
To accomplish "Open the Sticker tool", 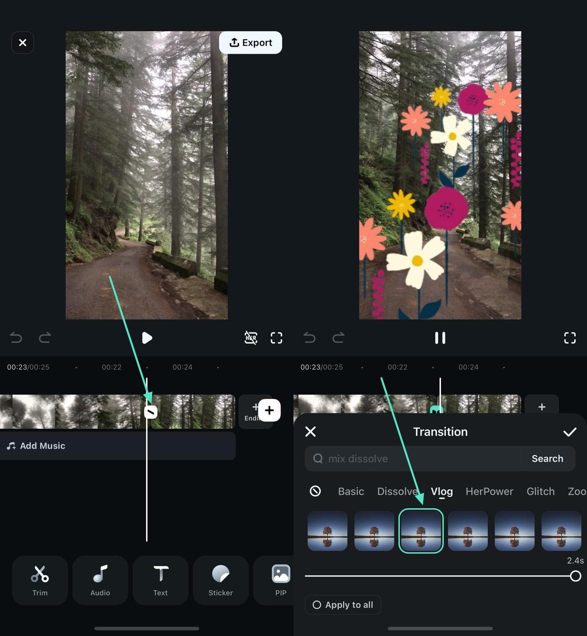I will pos(220,580).
